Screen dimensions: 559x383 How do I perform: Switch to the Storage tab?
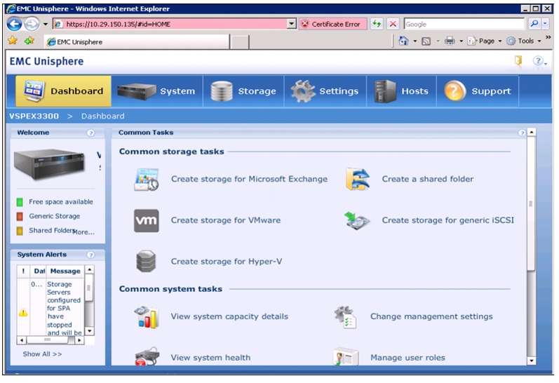click(243, 91)
